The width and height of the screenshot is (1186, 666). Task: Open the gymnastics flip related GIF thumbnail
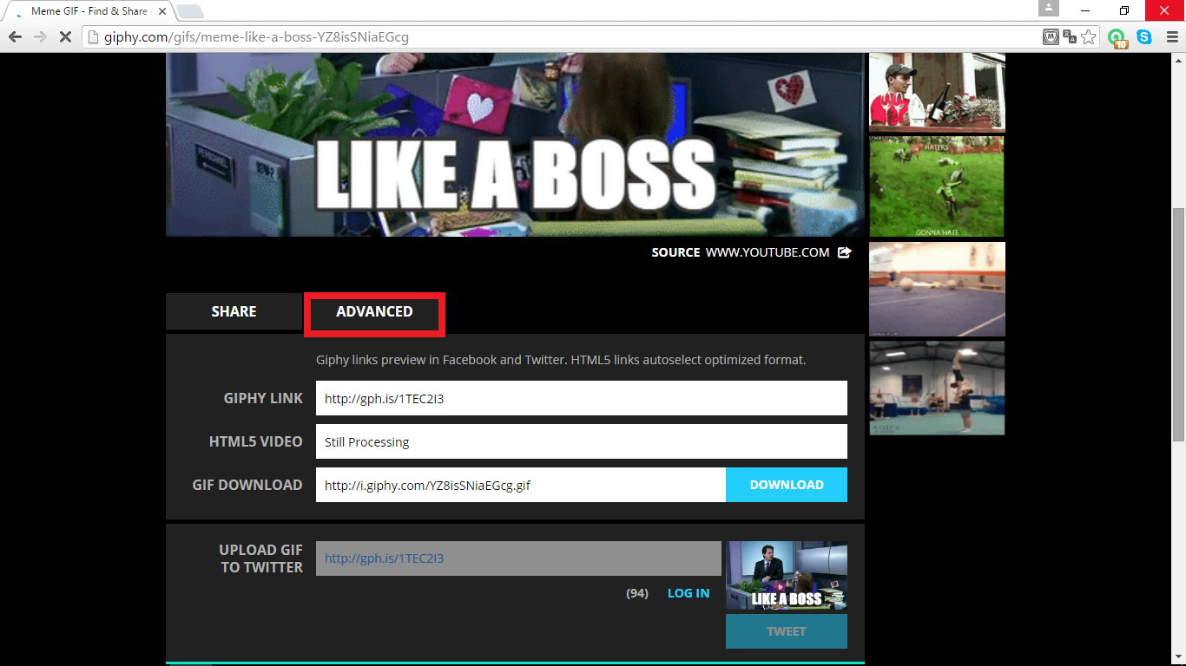tap(937, 388)
